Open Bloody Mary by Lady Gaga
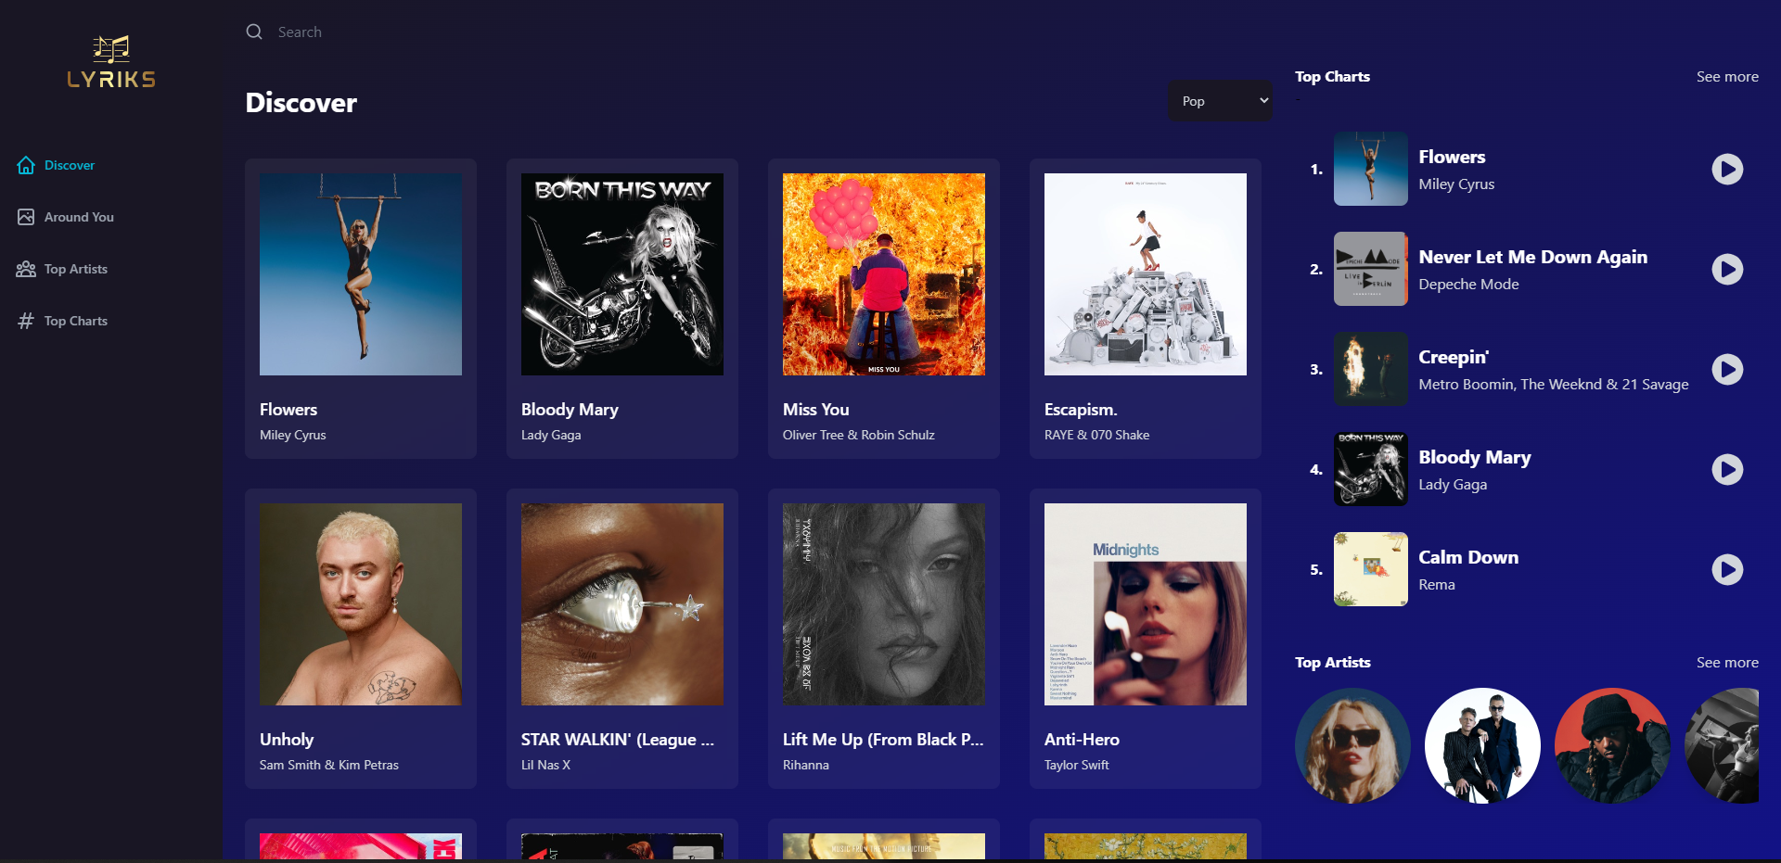1781x863 pixels. pyautogui.click(x=621, y=309)
